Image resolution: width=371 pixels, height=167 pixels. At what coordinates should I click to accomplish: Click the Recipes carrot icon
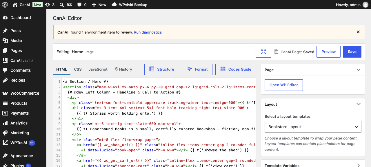coord(5,80)
